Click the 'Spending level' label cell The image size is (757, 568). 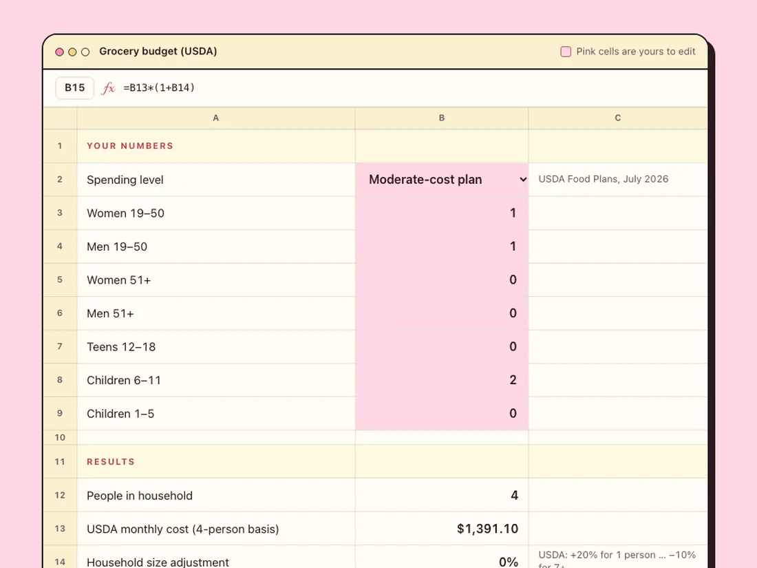point(216,180)
